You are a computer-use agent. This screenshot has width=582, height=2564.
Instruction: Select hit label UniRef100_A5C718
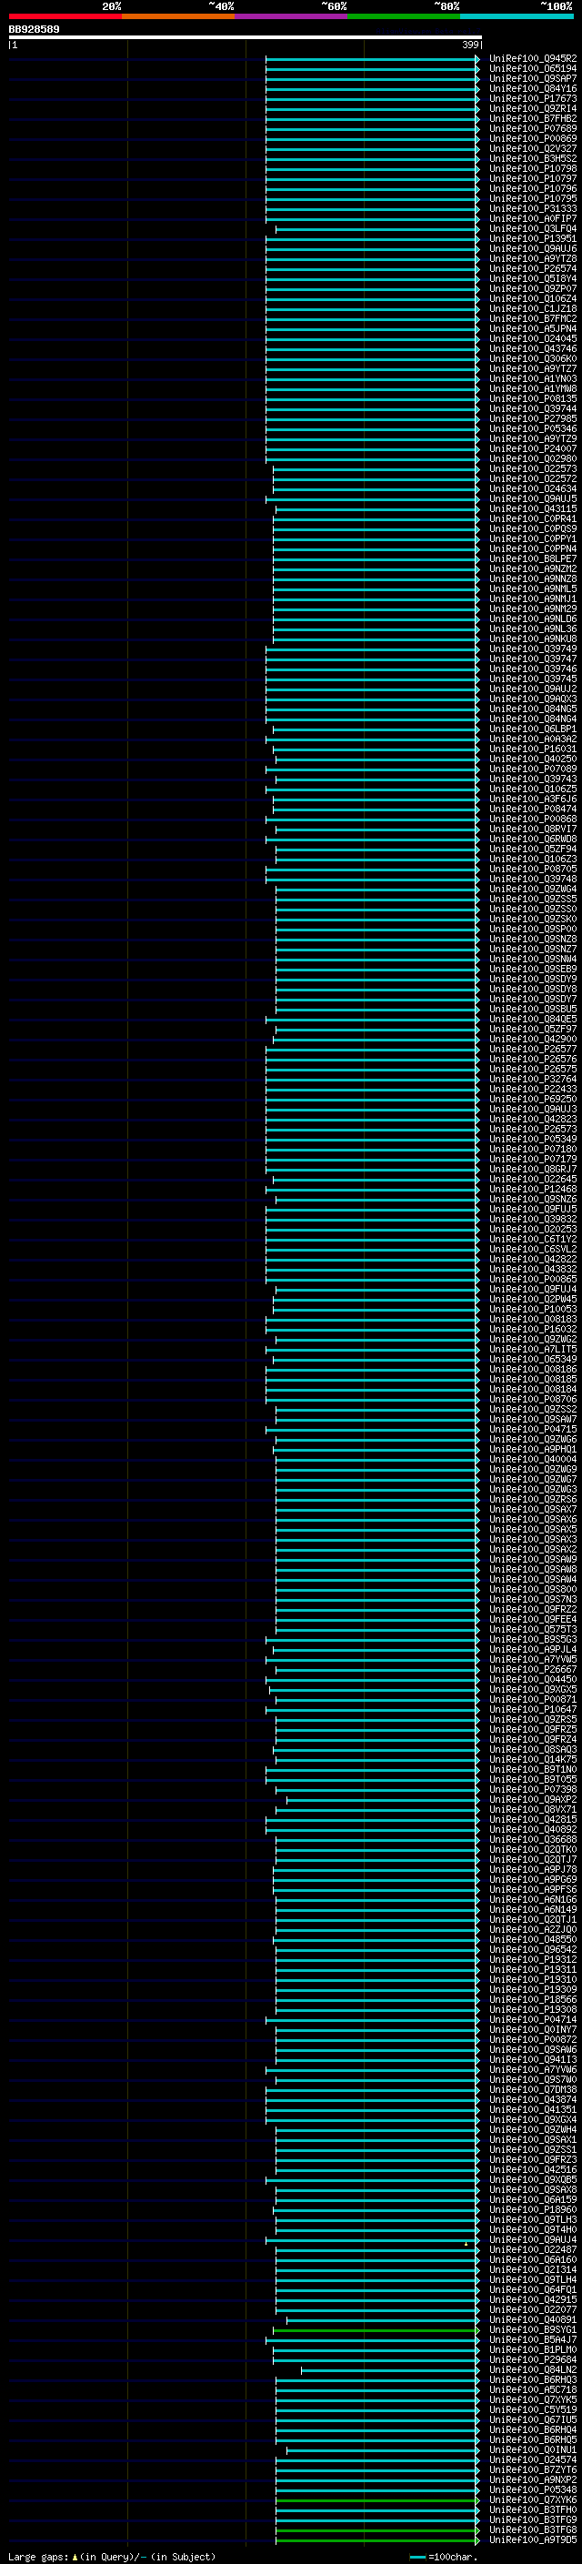[x=532, y=2389]
